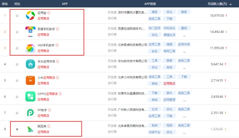Select the 清理 tag for 360手机助手
The height and width of the screenshot is (138, 239).
click(169, 44)
